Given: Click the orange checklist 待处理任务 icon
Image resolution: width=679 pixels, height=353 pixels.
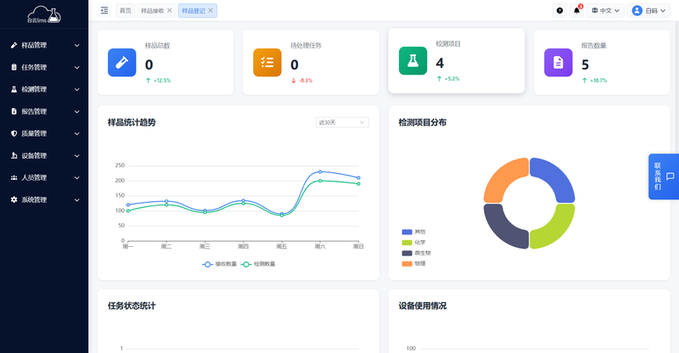Looking at the screenshot, I should pyautogui.click(x=267, y=62).
